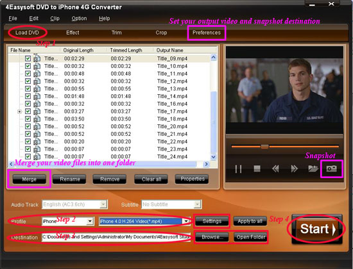Open the Clip menu
The width and height of the screenshot is (353, 269).
(x=55, y=19)
